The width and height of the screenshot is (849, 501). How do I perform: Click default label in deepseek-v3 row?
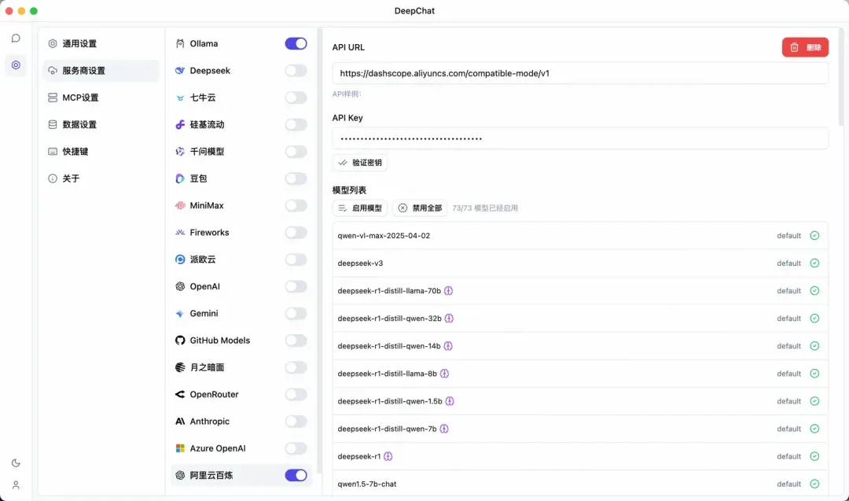tap(789, 263)
